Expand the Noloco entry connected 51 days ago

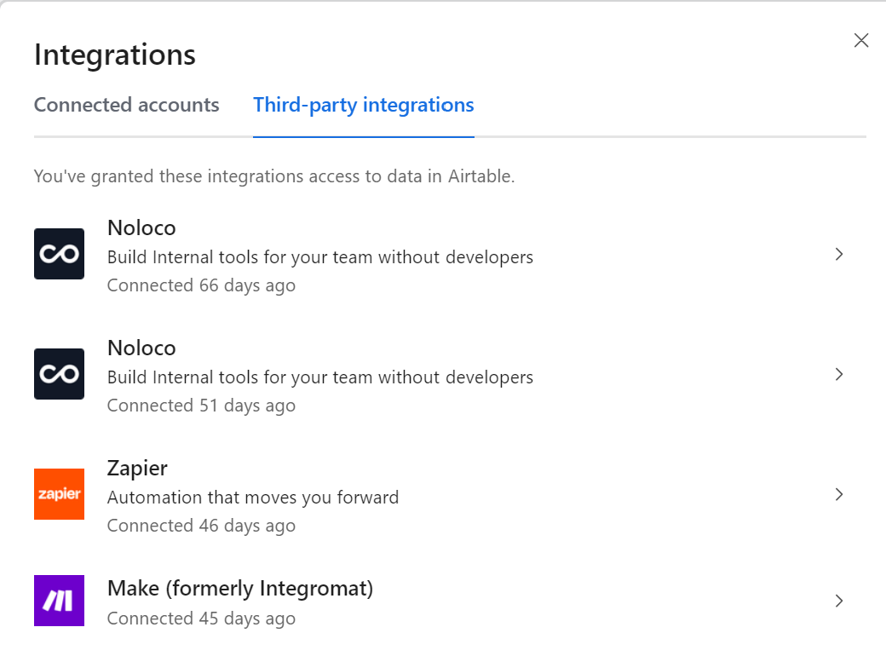[x=839, y=374]
